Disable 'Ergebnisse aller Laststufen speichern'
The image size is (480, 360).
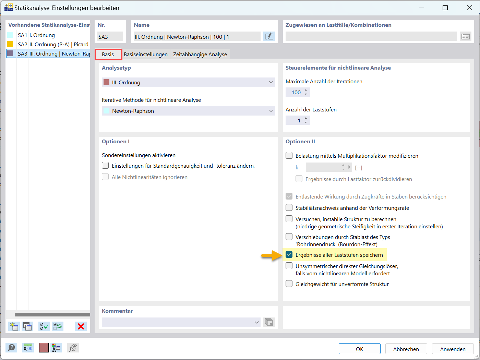pos(289,254)
